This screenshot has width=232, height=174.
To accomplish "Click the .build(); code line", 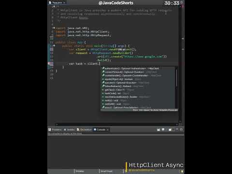I will [104, 60].
